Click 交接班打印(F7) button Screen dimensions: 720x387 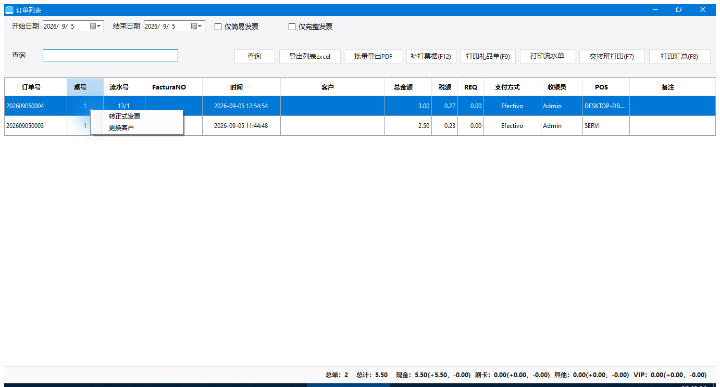pyautogui.click(x=612, y=56)
